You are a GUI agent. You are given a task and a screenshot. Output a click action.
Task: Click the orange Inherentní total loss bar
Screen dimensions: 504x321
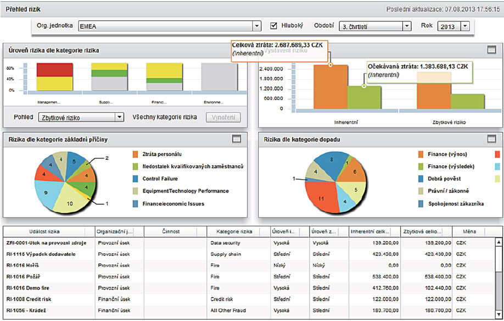point(331,87)
